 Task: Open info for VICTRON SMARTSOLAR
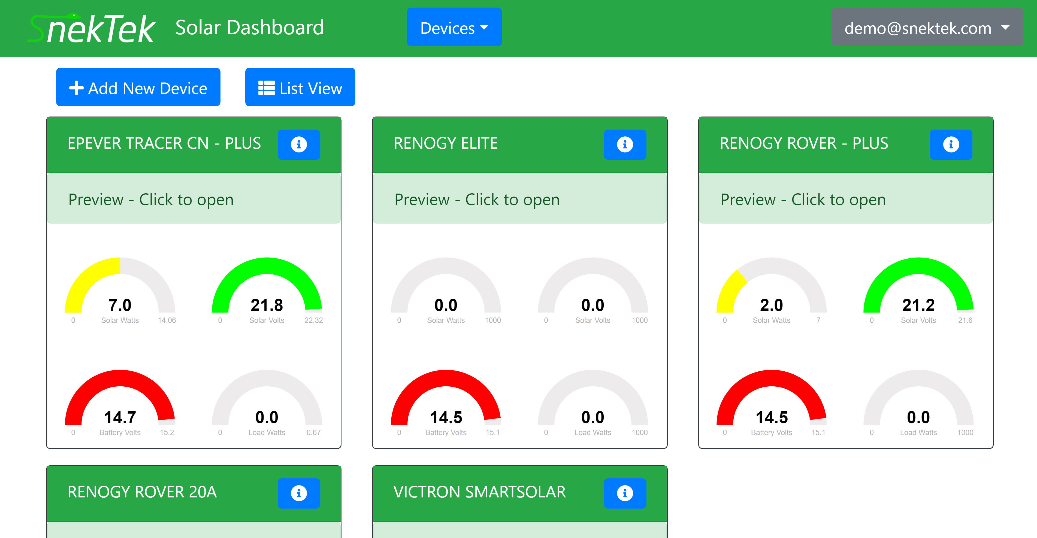click(x=625, y=493)
